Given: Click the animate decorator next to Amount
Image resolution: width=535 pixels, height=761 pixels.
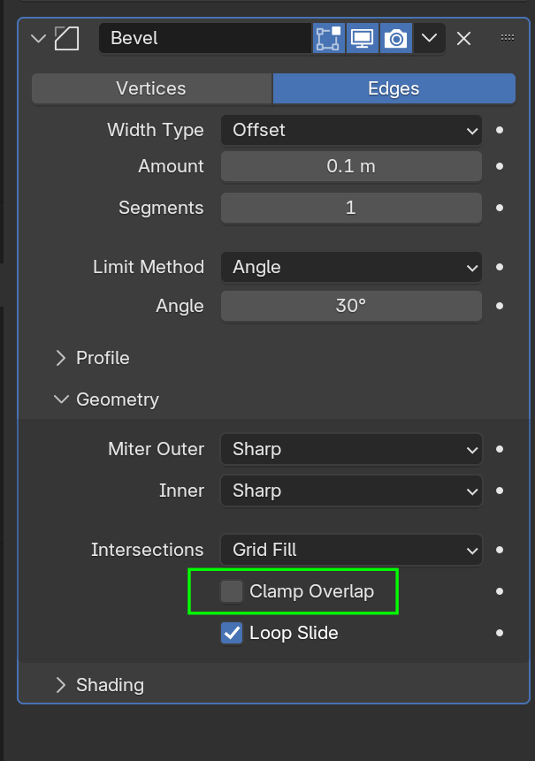Looking at the screenshot, I should [501, 168].
